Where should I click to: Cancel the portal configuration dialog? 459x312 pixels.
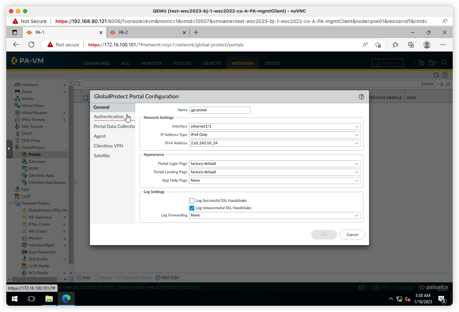352,235
